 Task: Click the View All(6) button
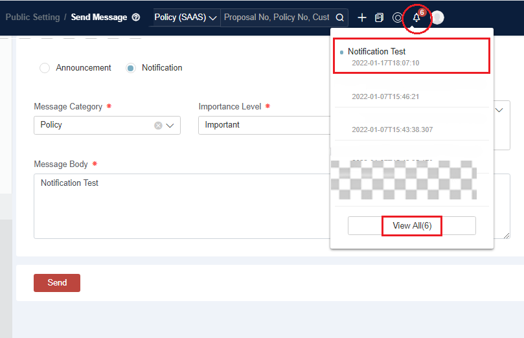coord(412,225)
